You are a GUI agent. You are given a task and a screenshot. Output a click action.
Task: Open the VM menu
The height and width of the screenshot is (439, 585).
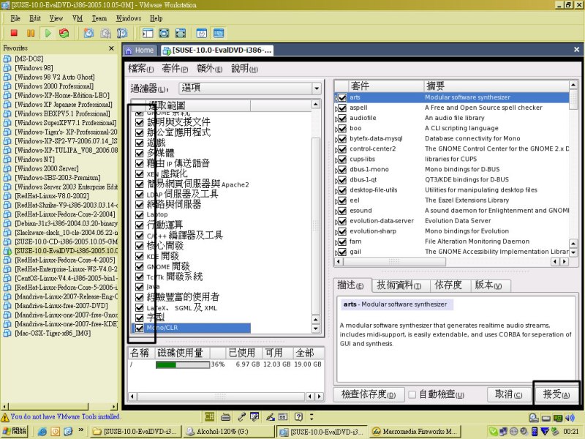(x=78, y=18)
